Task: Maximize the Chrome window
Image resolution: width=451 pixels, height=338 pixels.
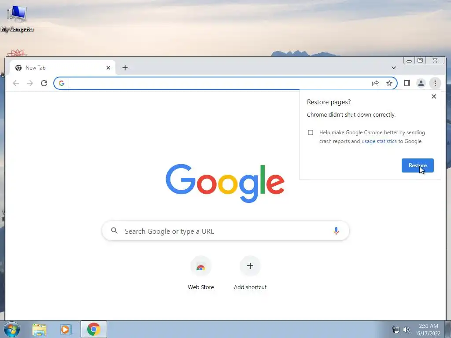Action: tap(420, 60)
